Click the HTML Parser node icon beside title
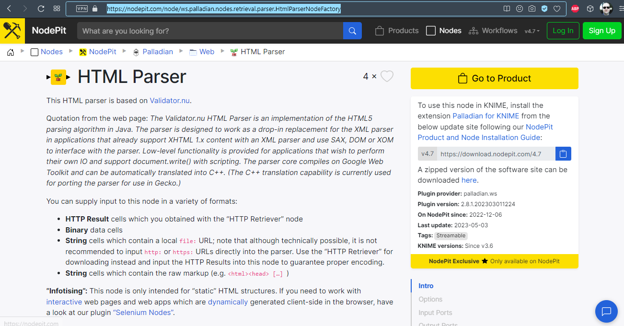This screenshot has height=326, width=624. [x=58, y=77]
